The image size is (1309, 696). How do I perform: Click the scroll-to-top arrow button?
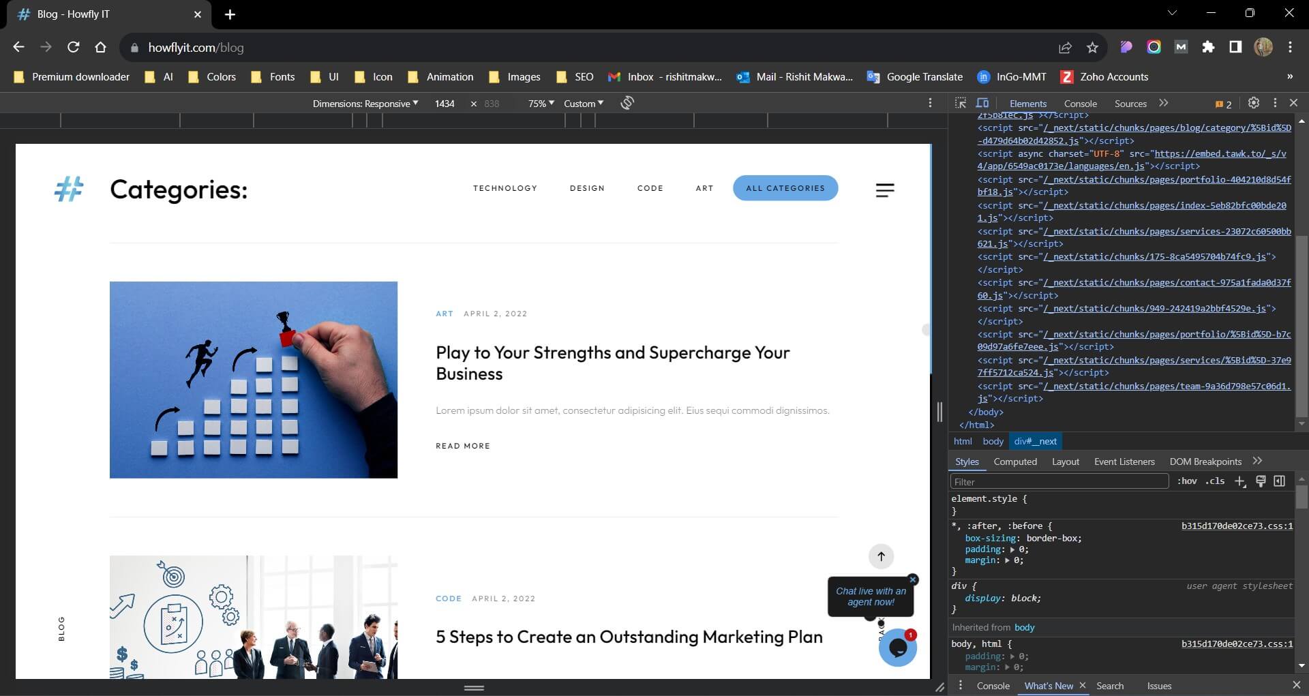pyautogui.click(x=881, y=556)
